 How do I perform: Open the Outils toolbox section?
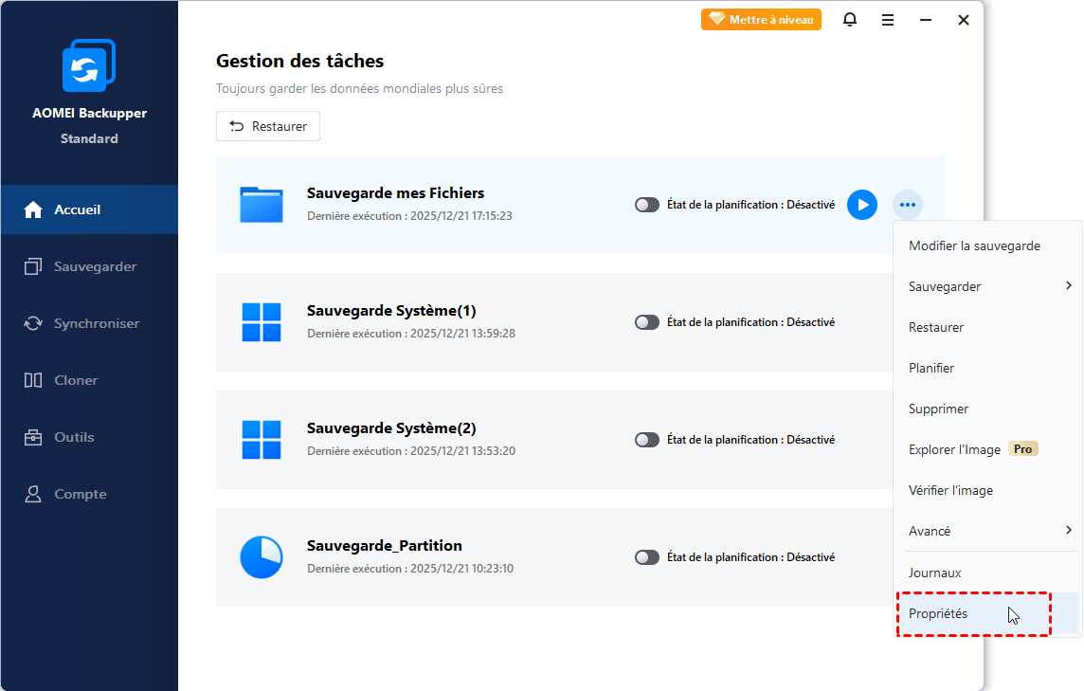coord(74,437)
